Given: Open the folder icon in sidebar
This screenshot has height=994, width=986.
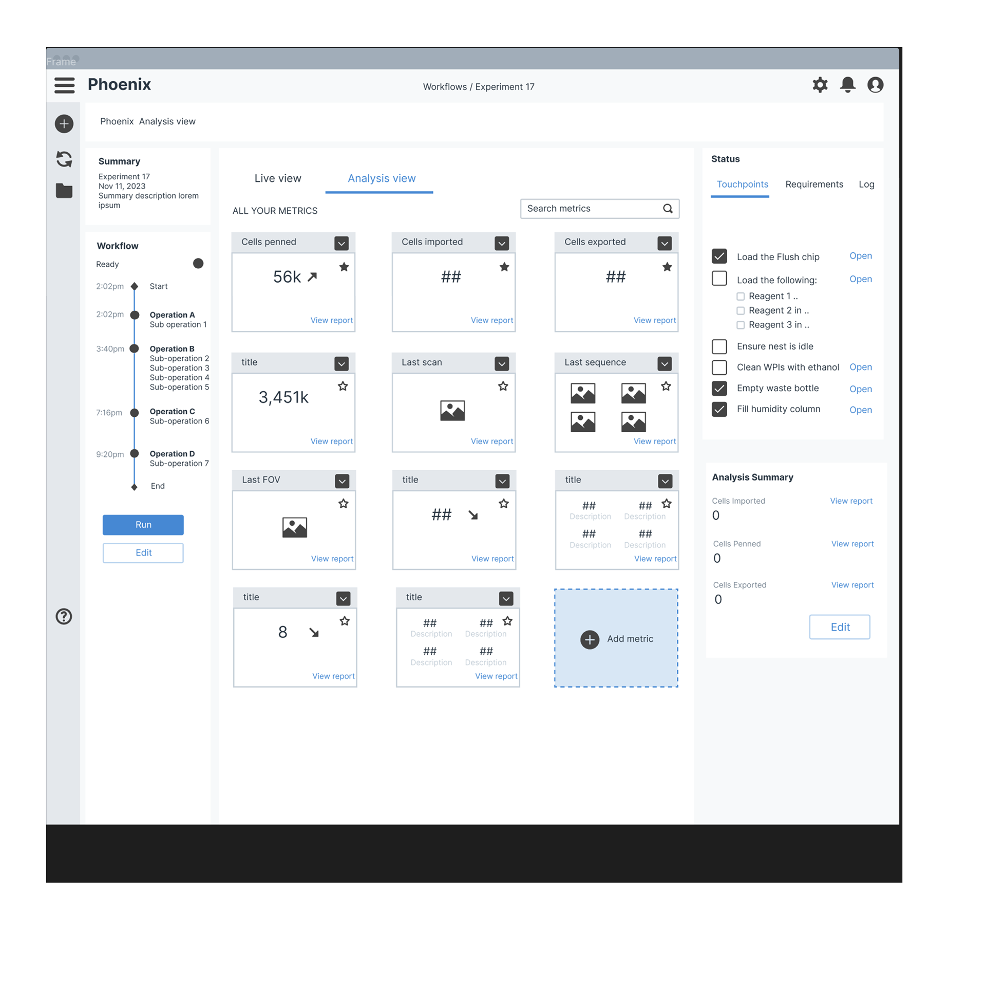Looking at the screenshot, I should click(x=64, y=191).
